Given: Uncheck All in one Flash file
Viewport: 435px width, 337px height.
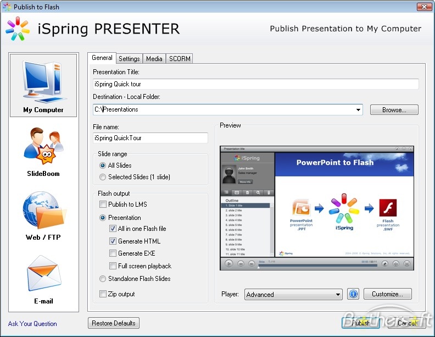Looking at the screenshot, I should tap(113, 229).
